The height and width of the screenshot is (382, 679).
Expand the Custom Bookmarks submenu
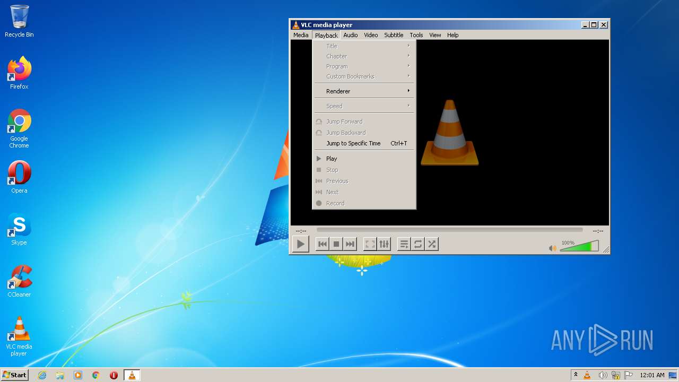[364, 76]
